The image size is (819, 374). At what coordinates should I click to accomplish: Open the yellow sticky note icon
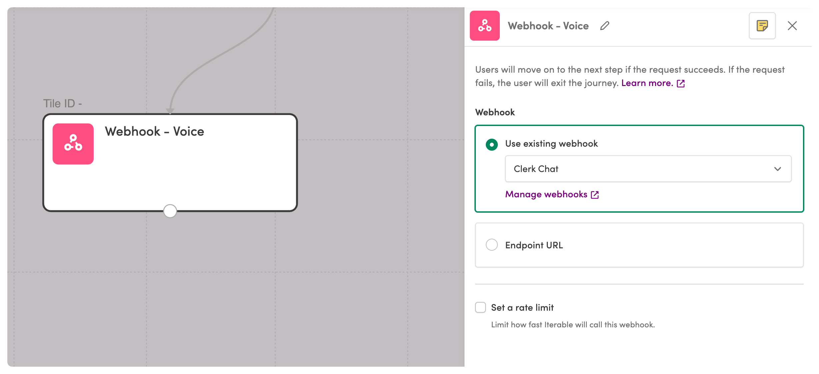(x=762, y=26)
